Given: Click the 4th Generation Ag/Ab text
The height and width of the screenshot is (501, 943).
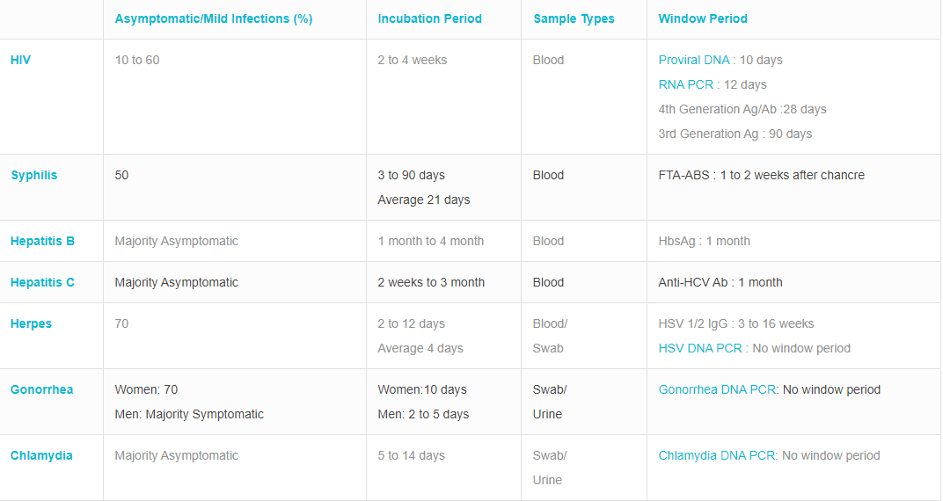Looking at the screenshot, I should click(x=742, y=109).
